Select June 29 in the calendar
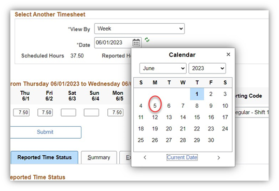The image size is (279, 191). coord(197,140)
